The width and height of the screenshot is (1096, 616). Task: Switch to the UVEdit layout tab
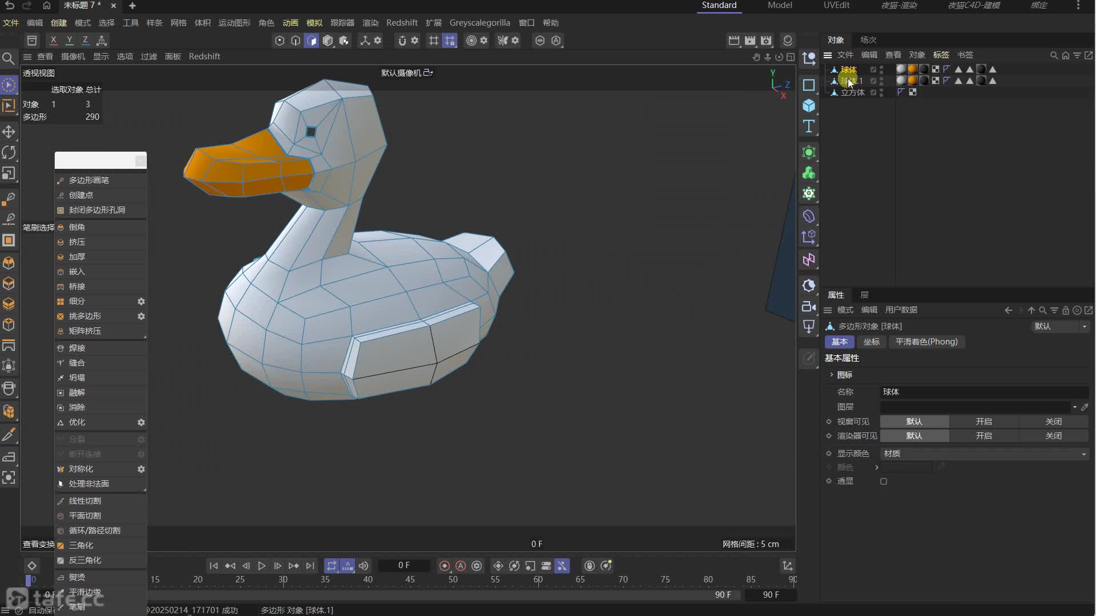coord(836,5)
